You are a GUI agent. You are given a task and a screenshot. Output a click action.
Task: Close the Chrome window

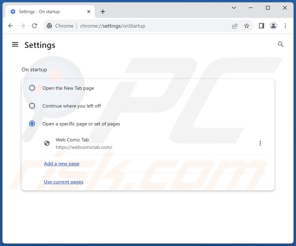click(x=285, y=8)
